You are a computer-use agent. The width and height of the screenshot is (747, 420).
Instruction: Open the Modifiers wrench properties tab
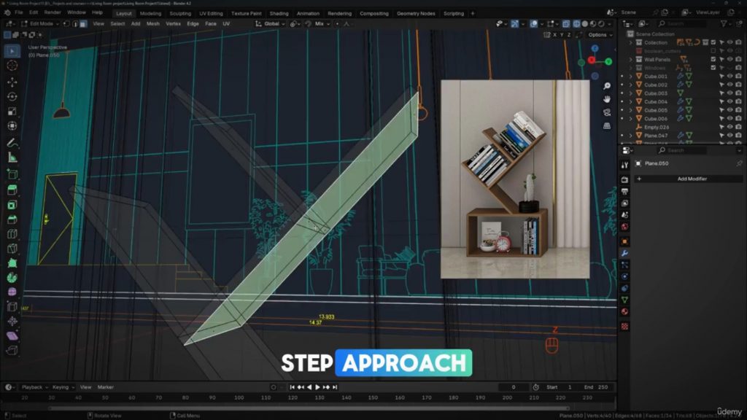(x=624, y=253)
